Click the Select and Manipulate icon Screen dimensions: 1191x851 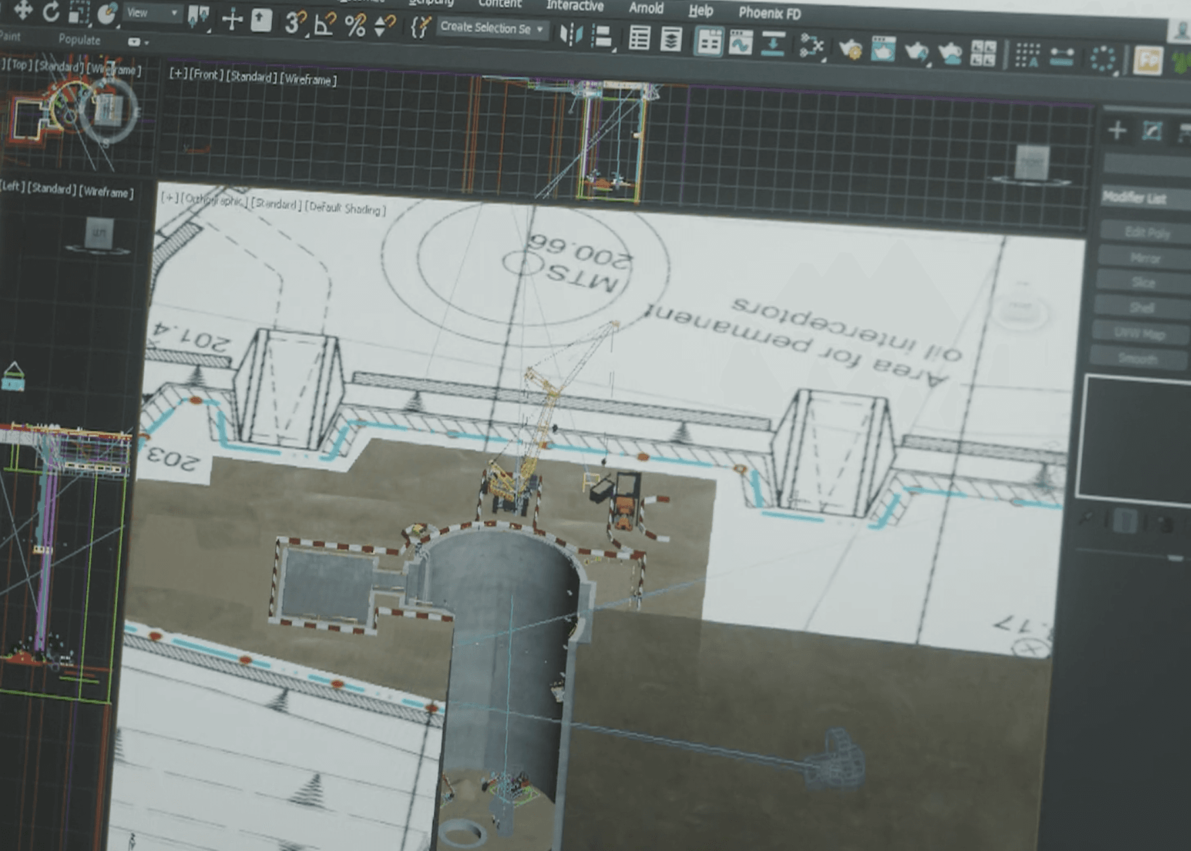[x=232, y=19]
